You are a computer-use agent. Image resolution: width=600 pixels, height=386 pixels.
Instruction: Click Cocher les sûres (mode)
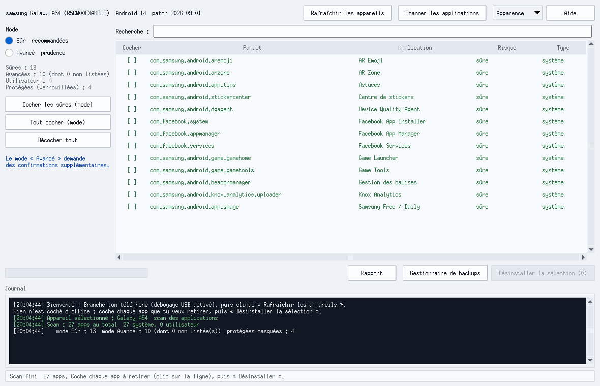point(58,104)
